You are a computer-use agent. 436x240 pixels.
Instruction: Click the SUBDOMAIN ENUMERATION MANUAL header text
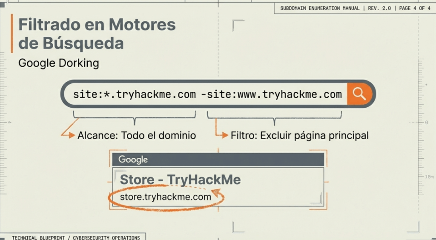click(x=320, y=9)
